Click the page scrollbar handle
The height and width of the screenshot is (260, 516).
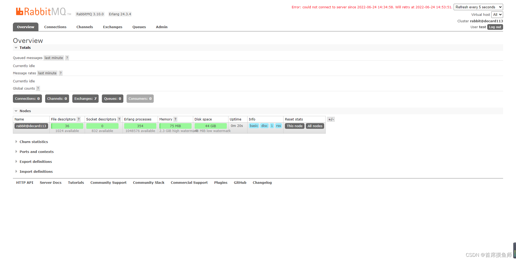515,251
